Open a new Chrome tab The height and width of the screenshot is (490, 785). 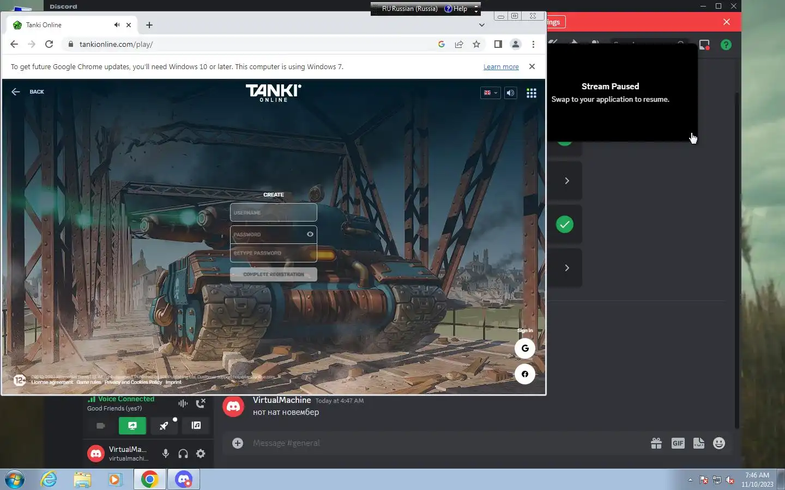click(x=149, y=25)
